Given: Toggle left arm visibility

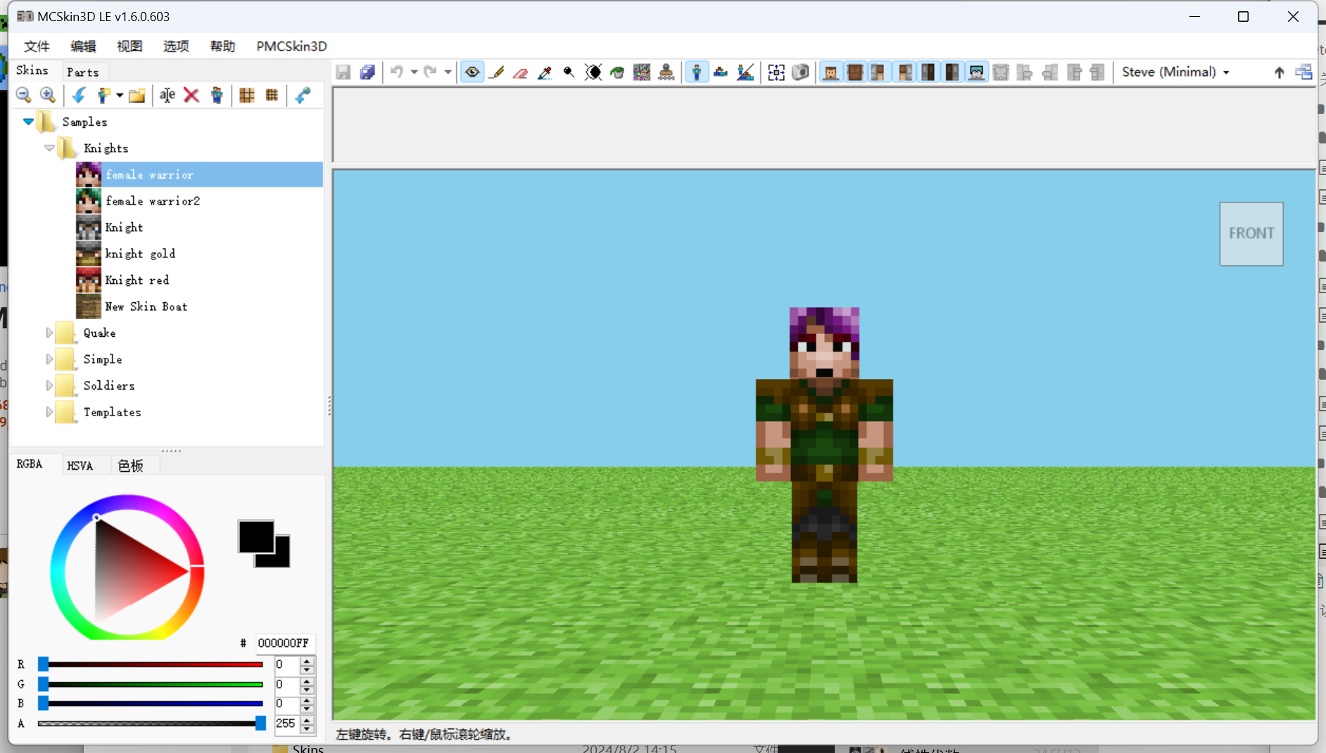Looking at the screenshot, I should [x=904, y=72].
